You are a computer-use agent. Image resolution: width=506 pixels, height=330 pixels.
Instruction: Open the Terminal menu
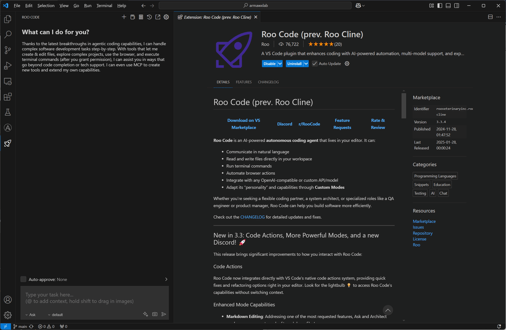point(103,5)
